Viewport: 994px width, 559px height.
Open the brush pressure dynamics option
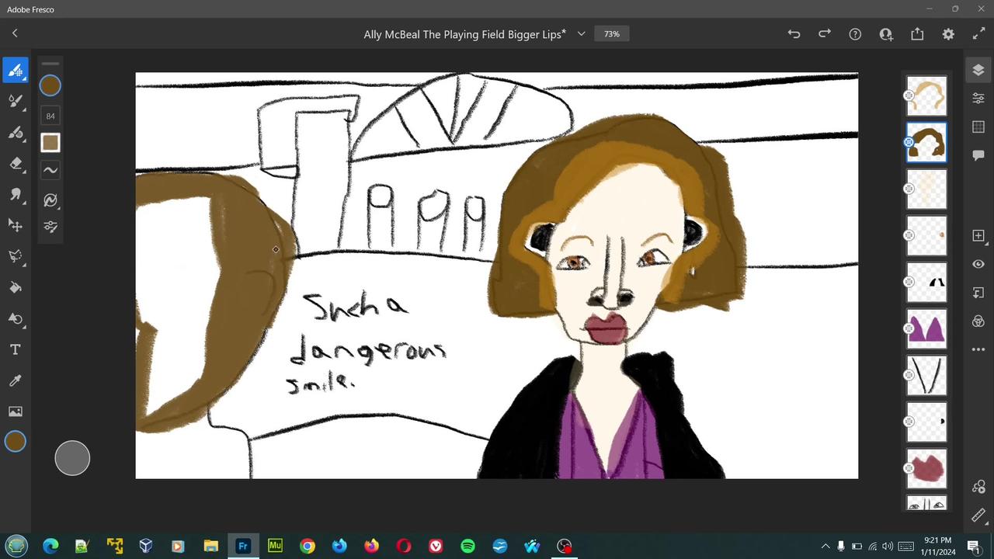click(x=50, y=200)
